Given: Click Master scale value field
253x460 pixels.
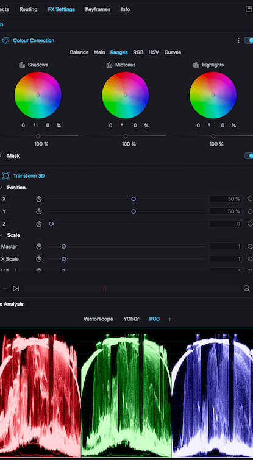Looking at the screenshot, I should (226, 247).
